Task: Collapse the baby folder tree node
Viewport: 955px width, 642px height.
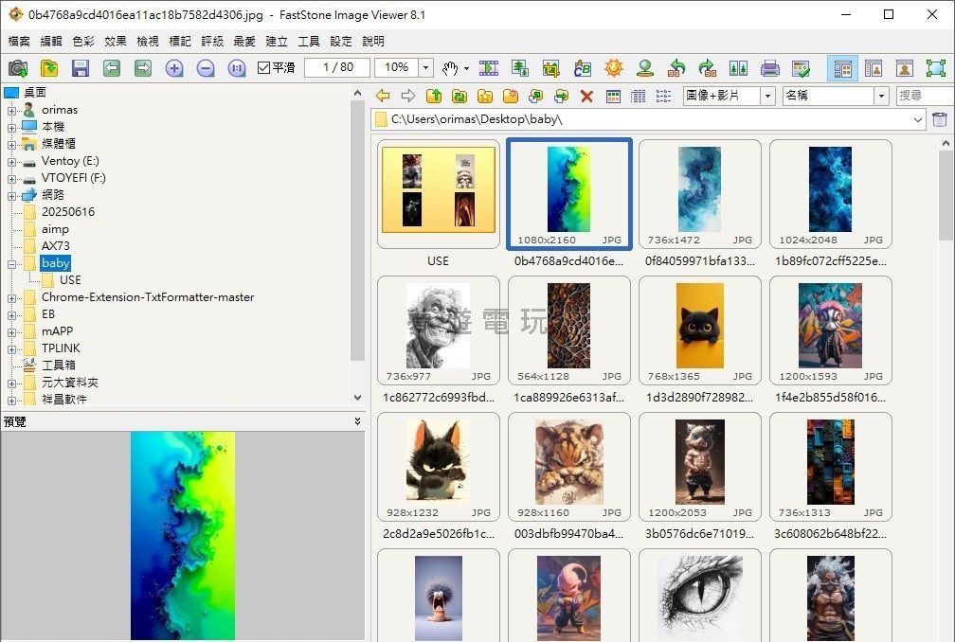Action: (12, 263)
